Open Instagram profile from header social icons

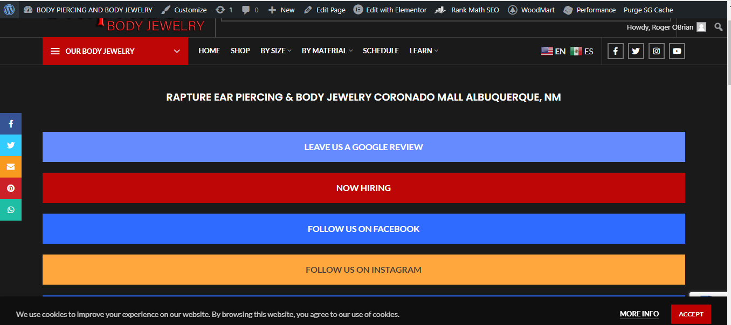[657, 51]
